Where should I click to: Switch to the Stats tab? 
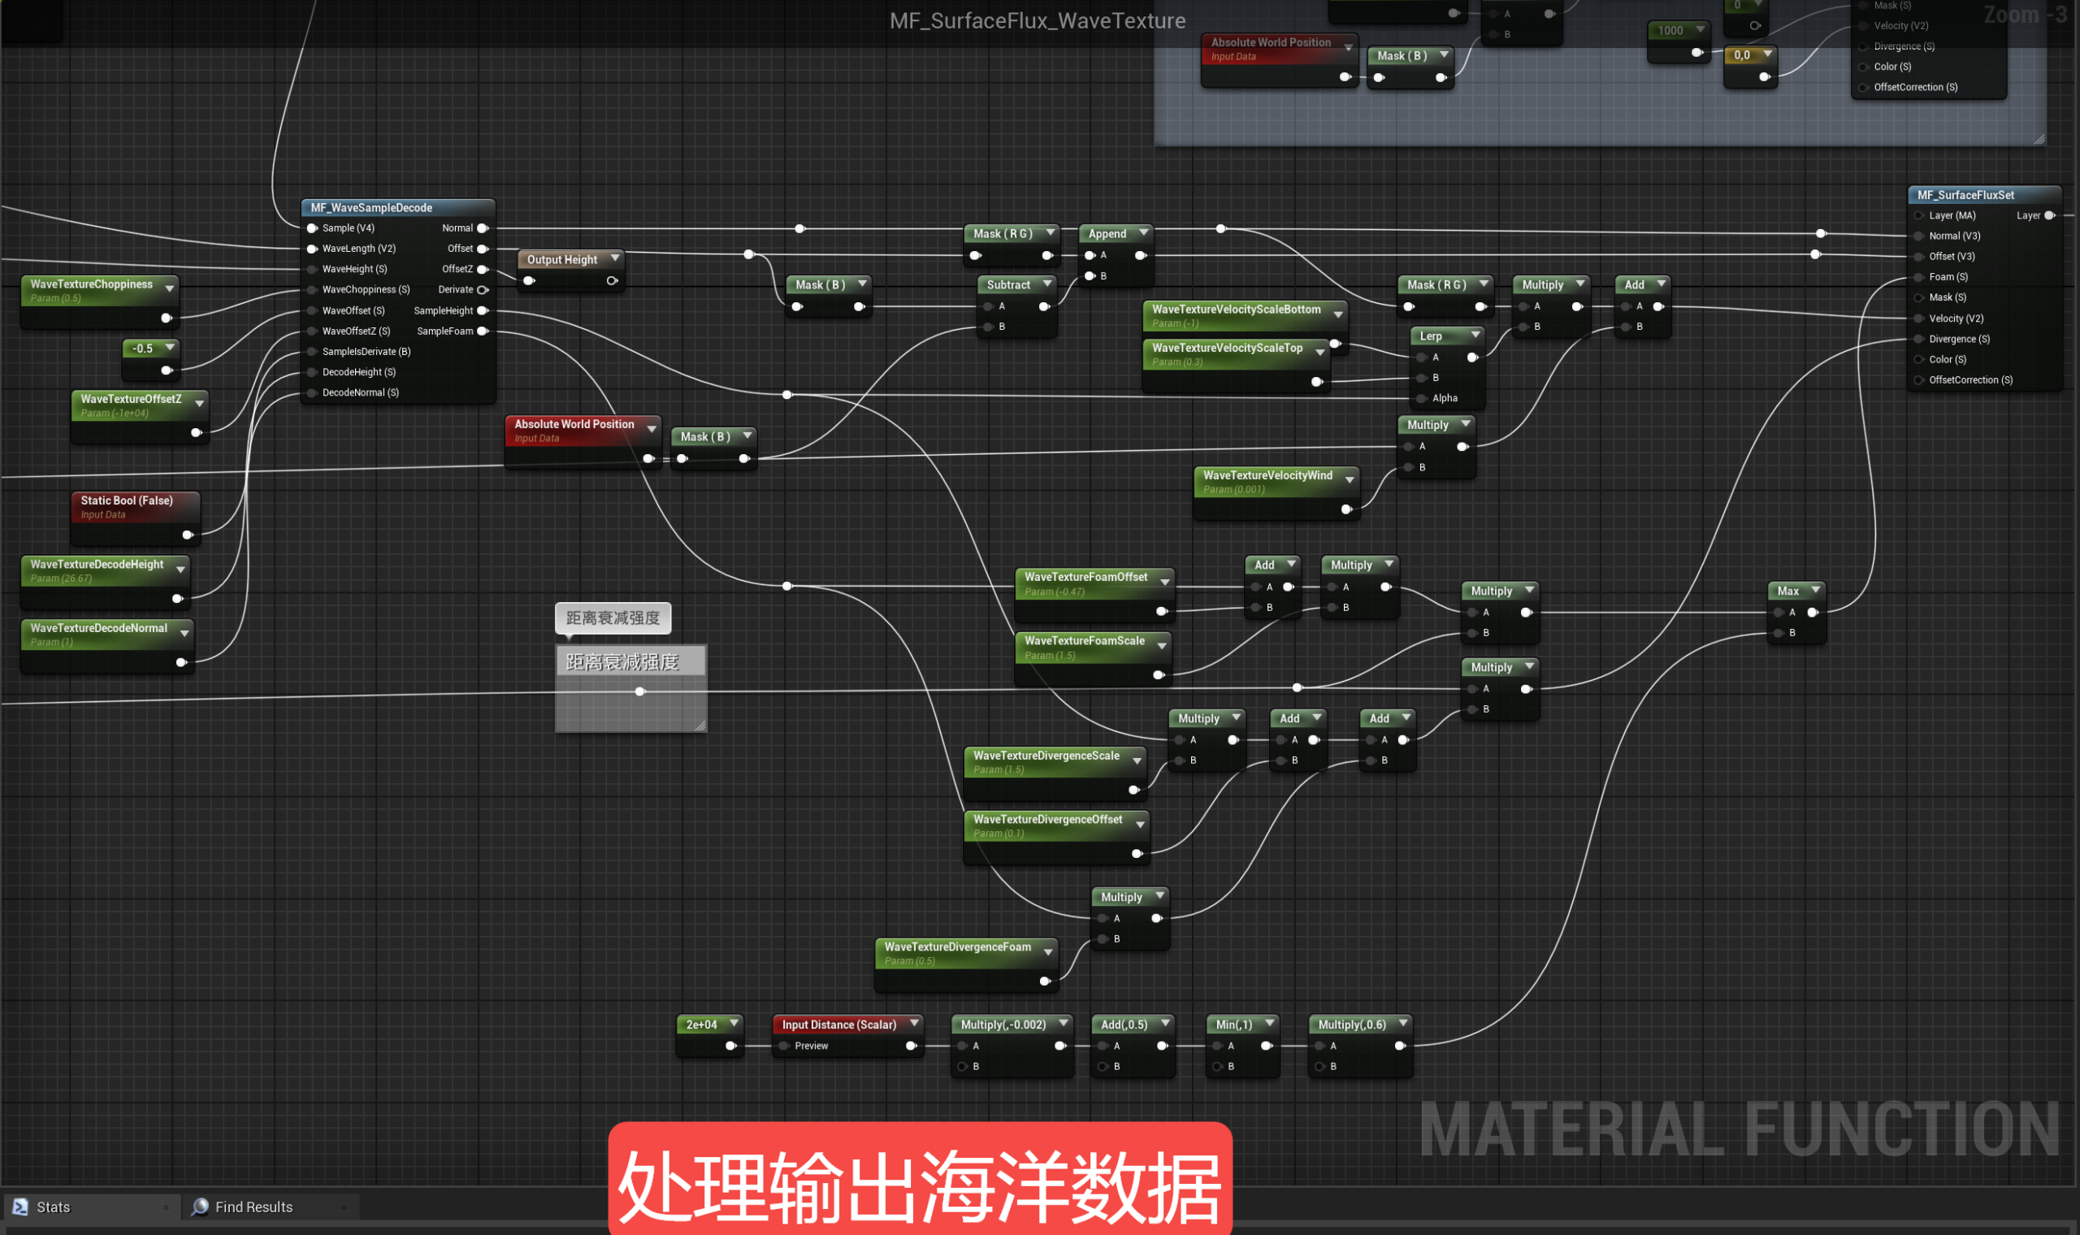(x=54, y=1207)
